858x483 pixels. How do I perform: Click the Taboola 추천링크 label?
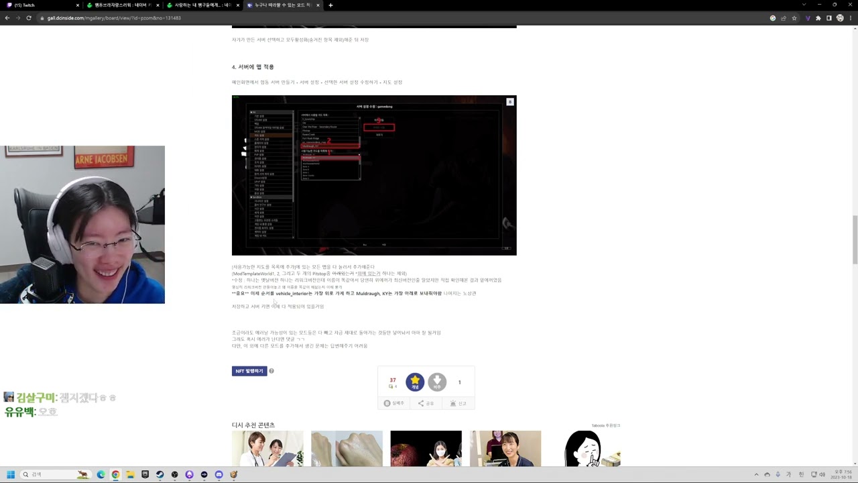click(x=606, y=425)
